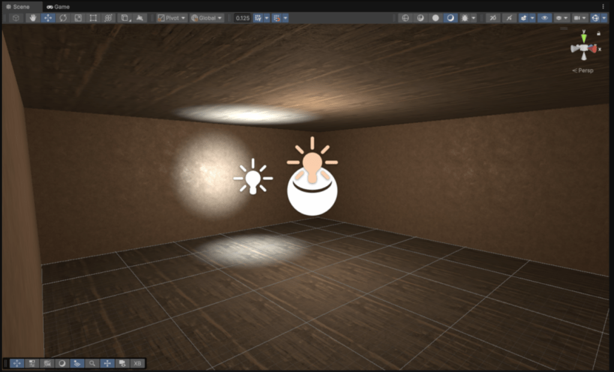Click the Persp projection label
The width and height of the screenshot is (614, 372).
(584, 71)
